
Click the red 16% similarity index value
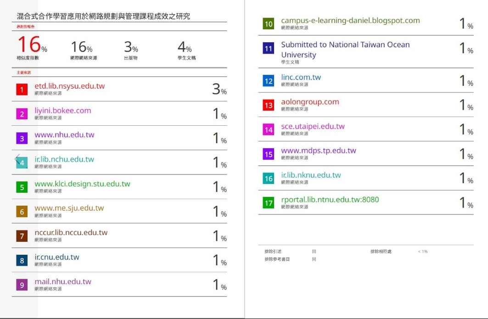click(33, 44)
